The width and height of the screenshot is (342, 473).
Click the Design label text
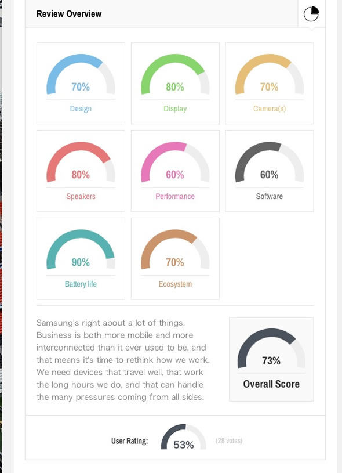[81, 109]
